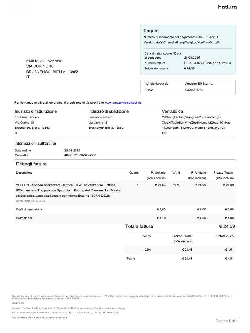Click the invoice date 26.08.2025
The width and height of the screenshot is (250, 333).
(x=192, y=57)
